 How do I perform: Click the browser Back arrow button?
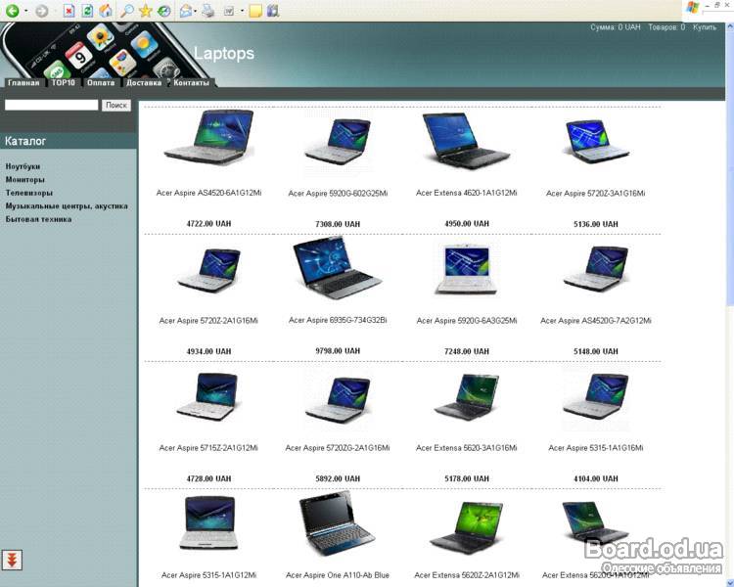coord(12,11)
